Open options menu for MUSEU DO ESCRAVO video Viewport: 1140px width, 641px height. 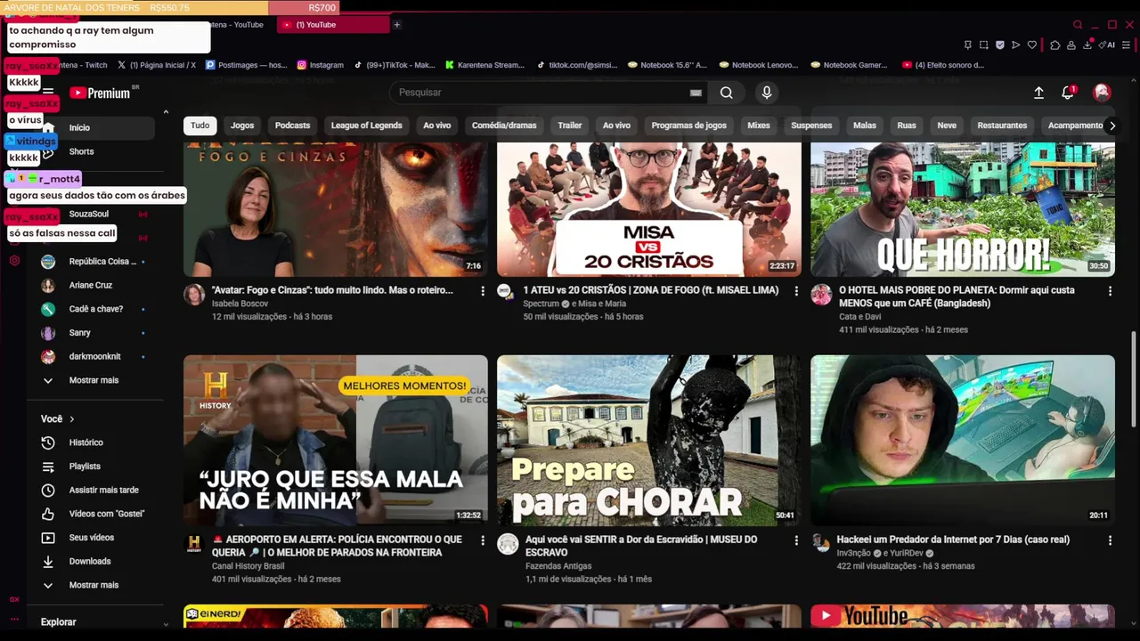[x=796, y=540]
